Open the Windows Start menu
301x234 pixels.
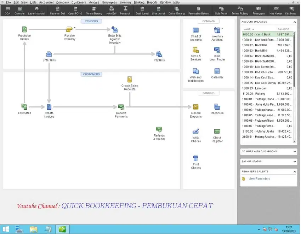[x=6, y=229]
